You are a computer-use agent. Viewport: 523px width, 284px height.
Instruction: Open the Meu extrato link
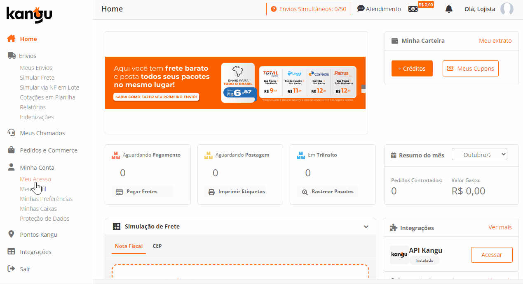[495, 41]
